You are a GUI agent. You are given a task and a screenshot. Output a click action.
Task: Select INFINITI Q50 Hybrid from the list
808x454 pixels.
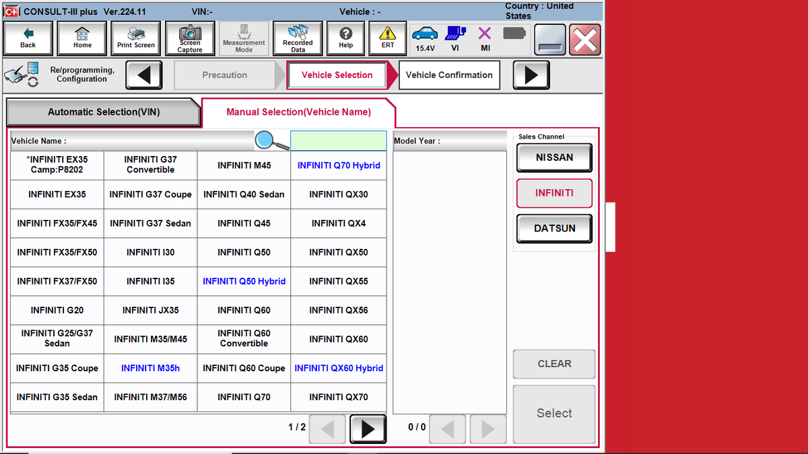point(244,281)
